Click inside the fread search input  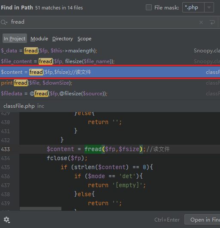(102, 22)
